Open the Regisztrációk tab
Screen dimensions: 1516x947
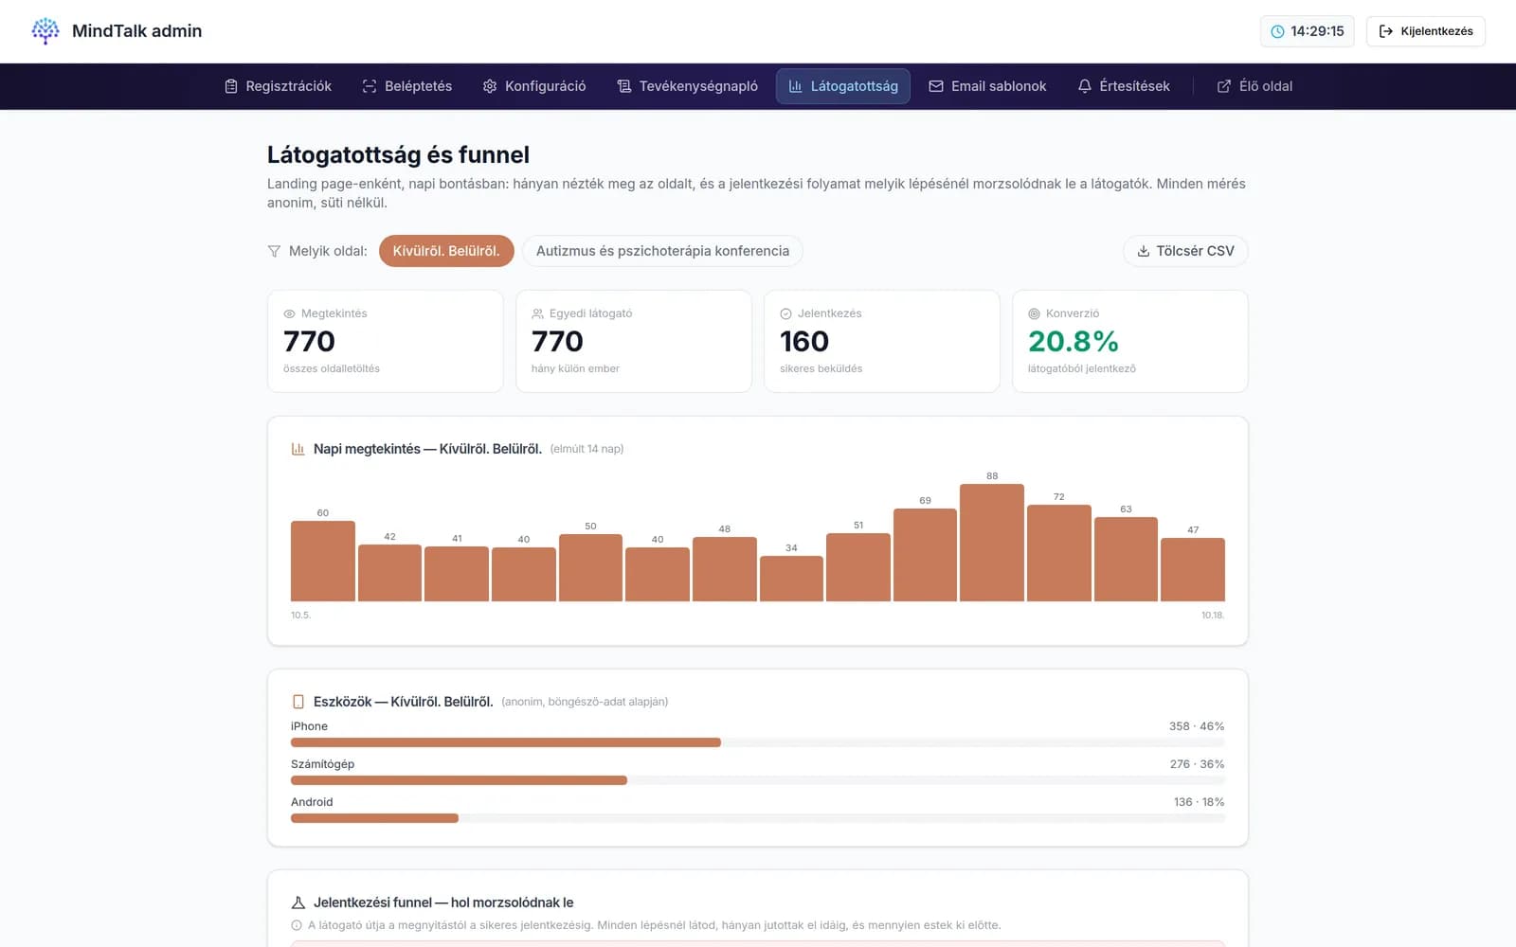click(278, 86)
